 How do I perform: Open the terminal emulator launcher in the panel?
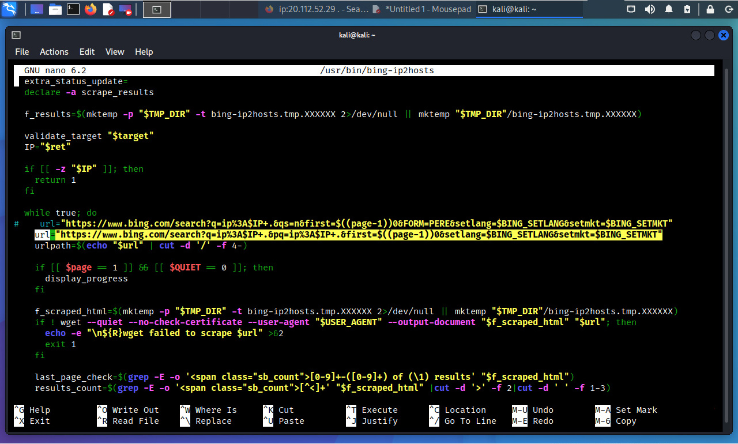[x=73, y=9]
